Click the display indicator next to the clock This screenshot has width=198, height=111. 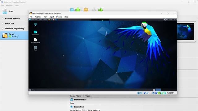[167, 19]
